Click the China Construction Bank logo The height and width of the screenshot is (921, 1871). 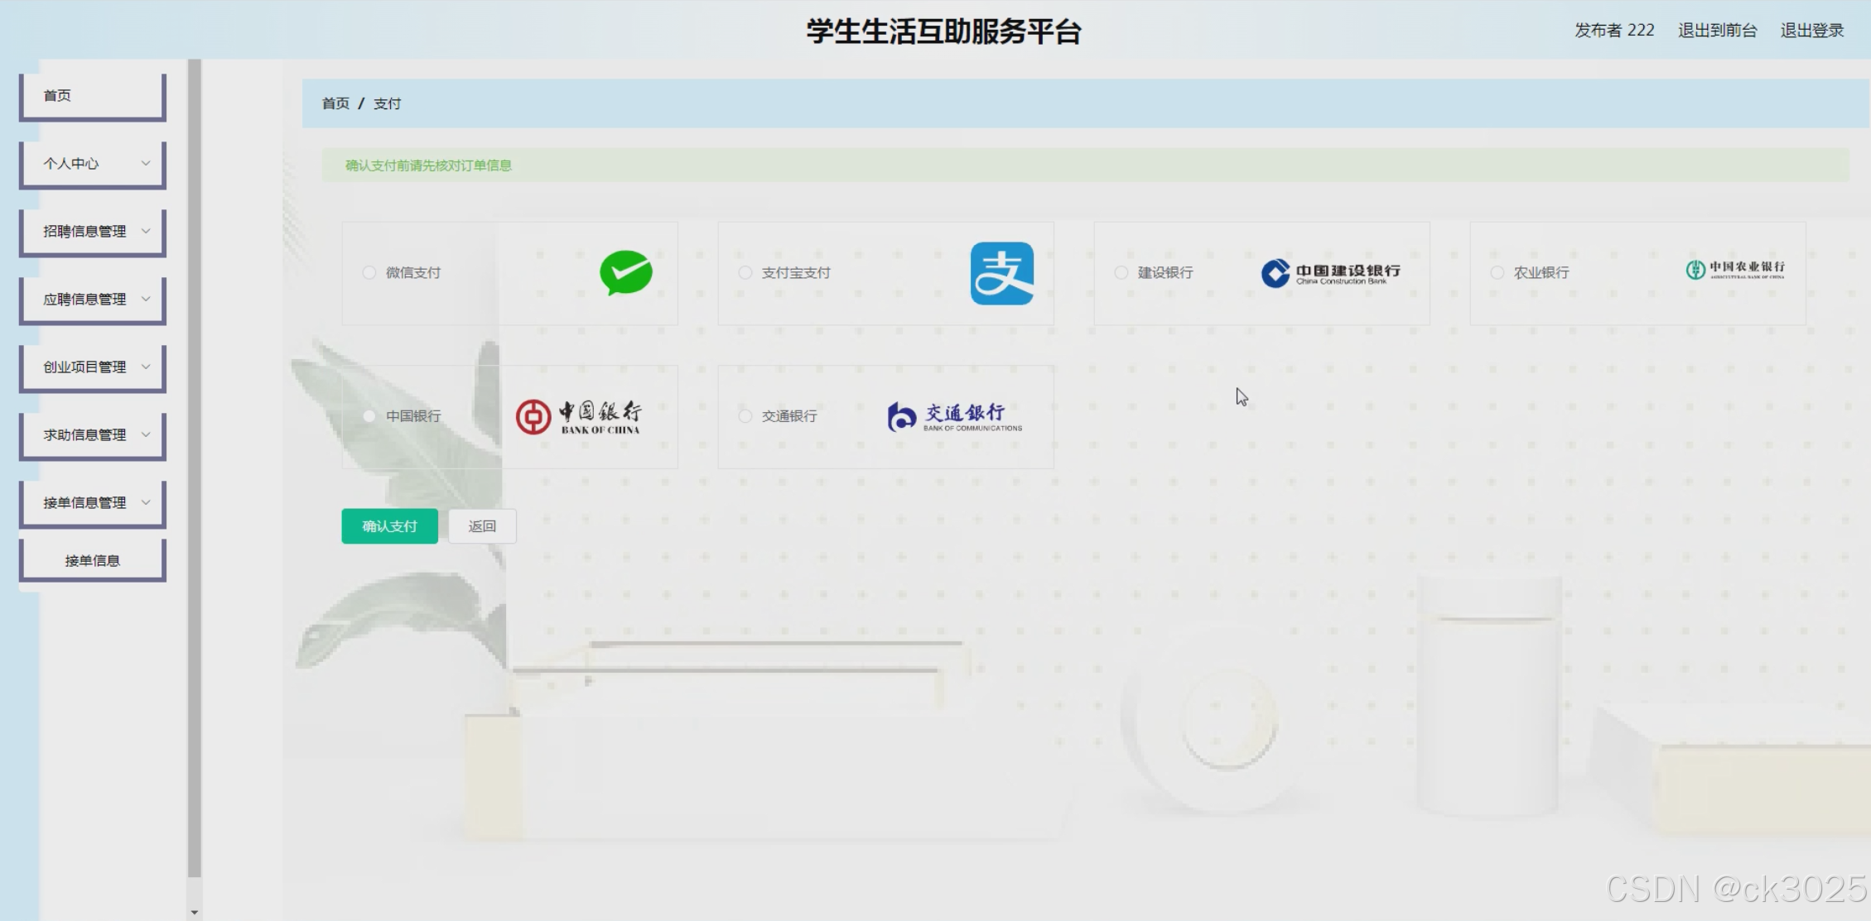click(x=1330, y=273)
